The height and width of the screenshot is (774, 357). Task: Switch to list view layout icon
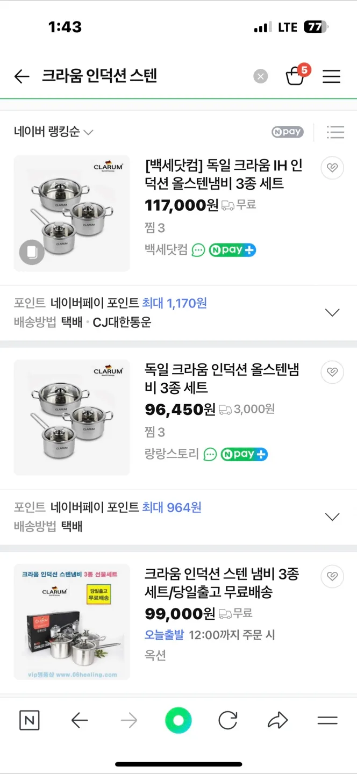coord(335,132)
